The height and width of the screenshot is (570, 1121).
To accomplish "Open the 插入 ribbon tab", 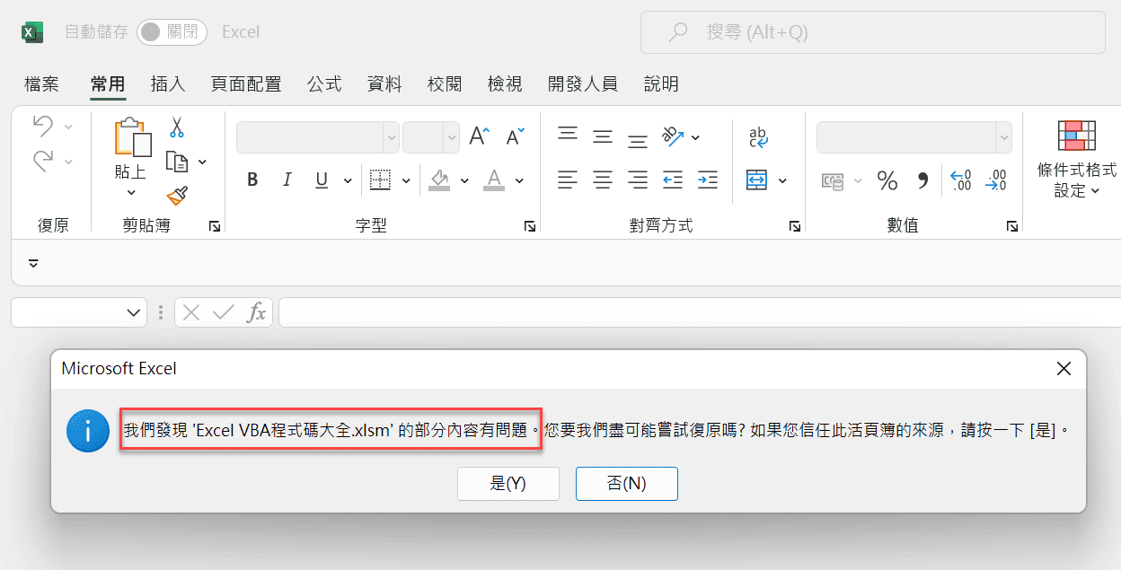I will coord(168,84).
